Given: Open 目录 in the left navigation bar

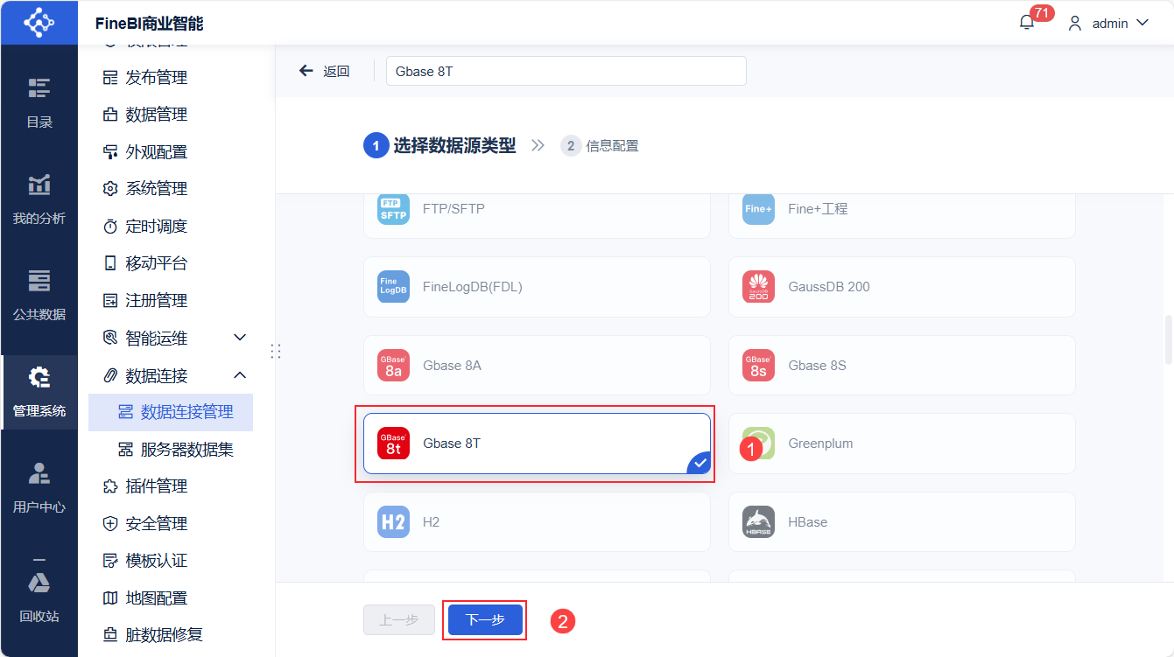Looking at the screenshot, I should pyautogui.click(x=39, y=103).
